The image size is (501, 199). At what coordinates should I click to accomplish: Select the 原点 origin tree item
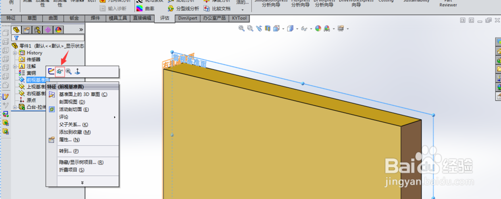coord(28,100)
